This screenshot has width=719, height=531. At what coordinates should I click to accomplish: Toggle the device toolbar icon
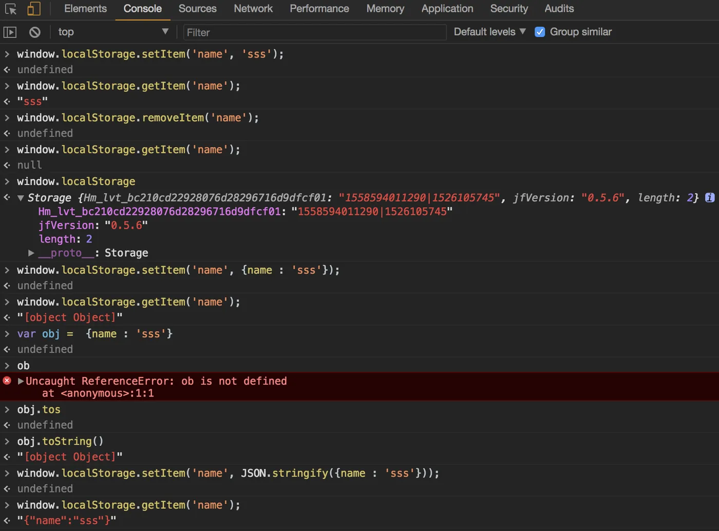(x=34, y=9)
